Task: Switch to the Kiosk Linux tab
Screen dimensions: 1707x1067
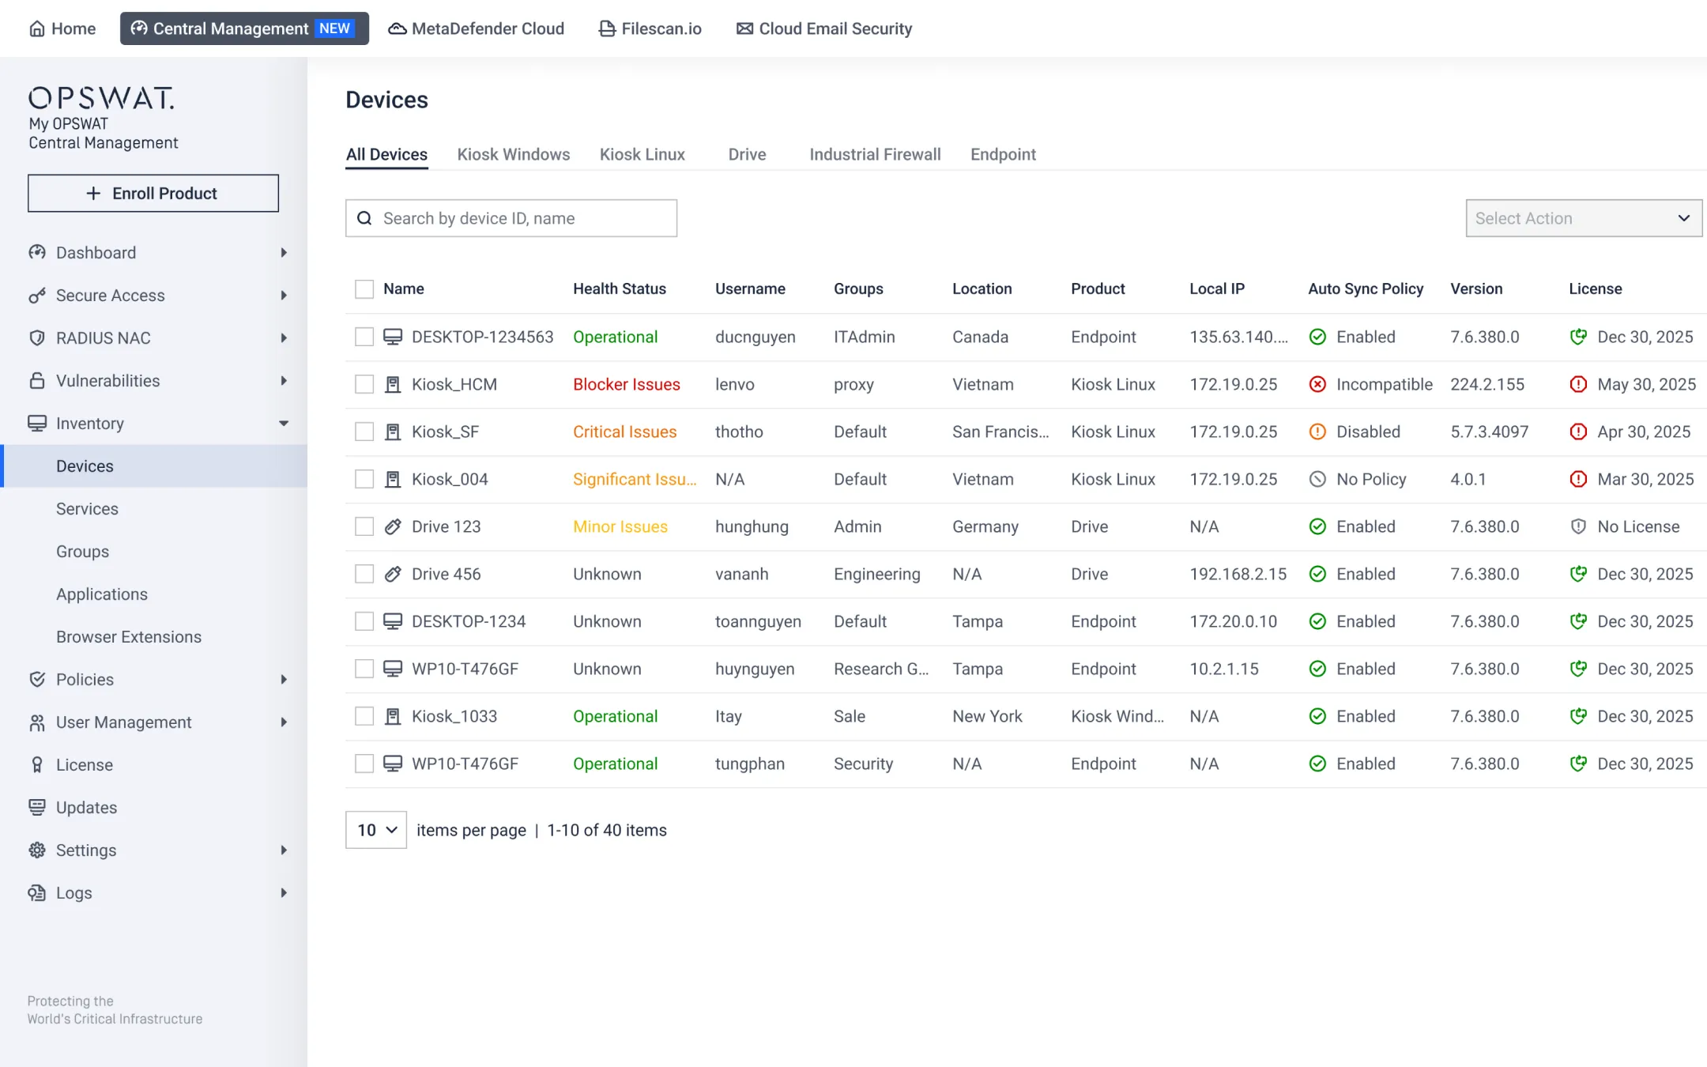Action: point(642,154)
